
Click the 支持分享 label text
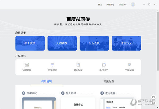pos(104,70)
